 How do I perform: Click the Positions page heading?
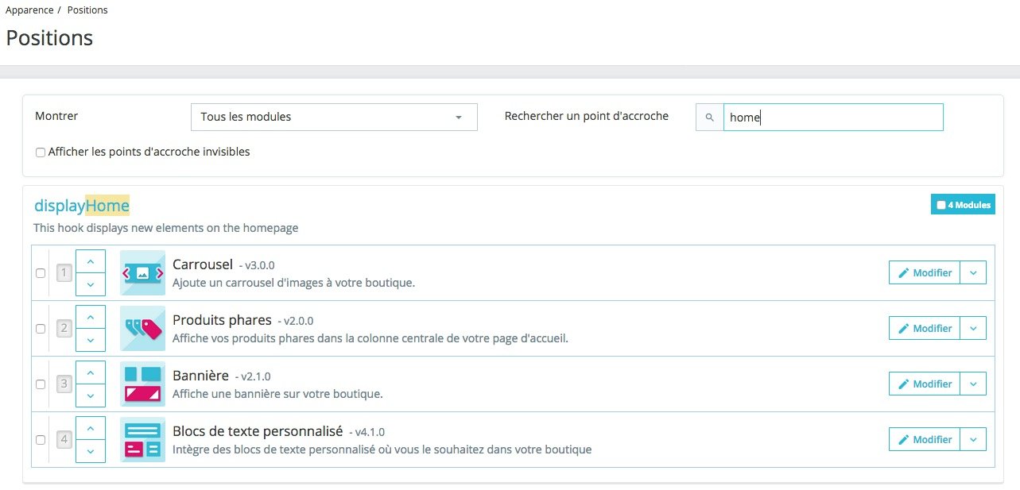click(x=49, y=37)
